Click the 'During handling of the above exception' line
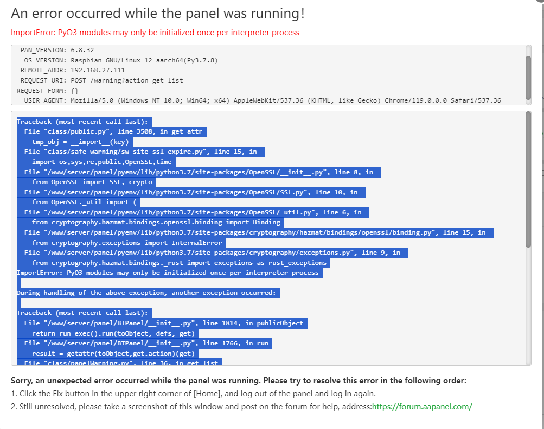Image resolution: width=544 pixels, height=429 pixels. (148, 293)
